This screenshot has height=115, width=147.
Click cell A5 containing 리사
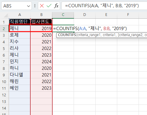click(x=20, y=48)
